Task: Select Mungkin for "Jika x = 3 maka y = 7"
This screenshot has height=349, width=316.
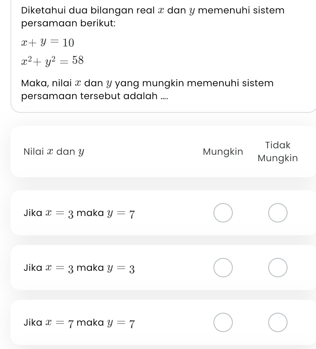Action: click(223, 213)
